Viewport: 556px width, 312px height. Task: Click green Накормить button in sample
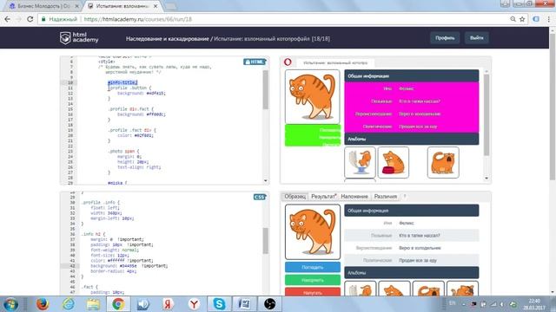coord(313,280)
